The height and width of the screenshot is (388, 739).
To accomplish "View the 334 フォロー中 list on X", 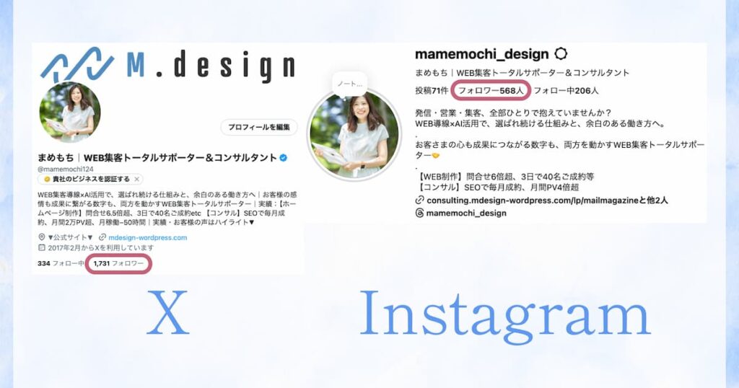I will click(x=61, y=263).
